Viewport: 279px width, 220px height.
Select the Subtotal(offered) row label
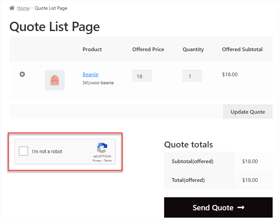(193, 161)
